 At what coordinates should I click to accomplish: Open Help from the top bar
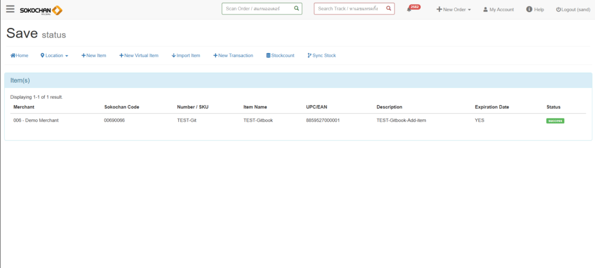(535, 9)
